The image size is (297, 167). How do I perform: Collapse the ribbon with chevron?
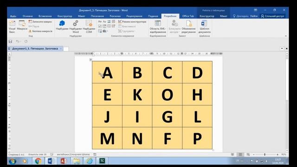286,36
